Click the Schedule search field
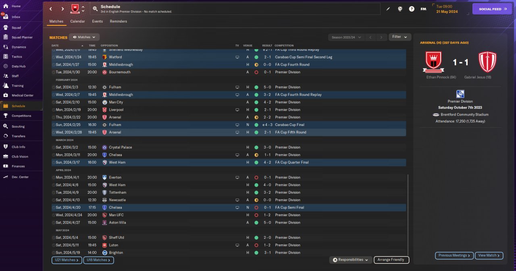516x271 pixels. [235, 9]
